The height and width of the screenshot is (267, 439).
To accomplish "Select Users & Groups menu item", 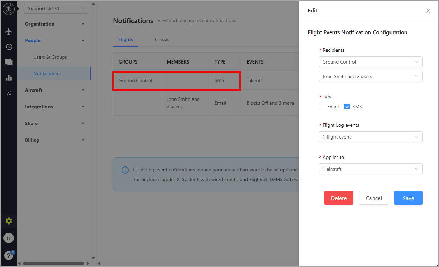I will pos(50,57).
